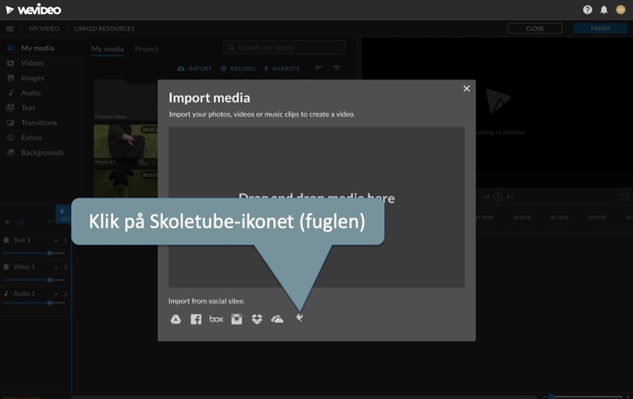Open Backgrounds in the sidebar
Image resolution: width=633 pixels, height=399 pixels.
[42, 152]
